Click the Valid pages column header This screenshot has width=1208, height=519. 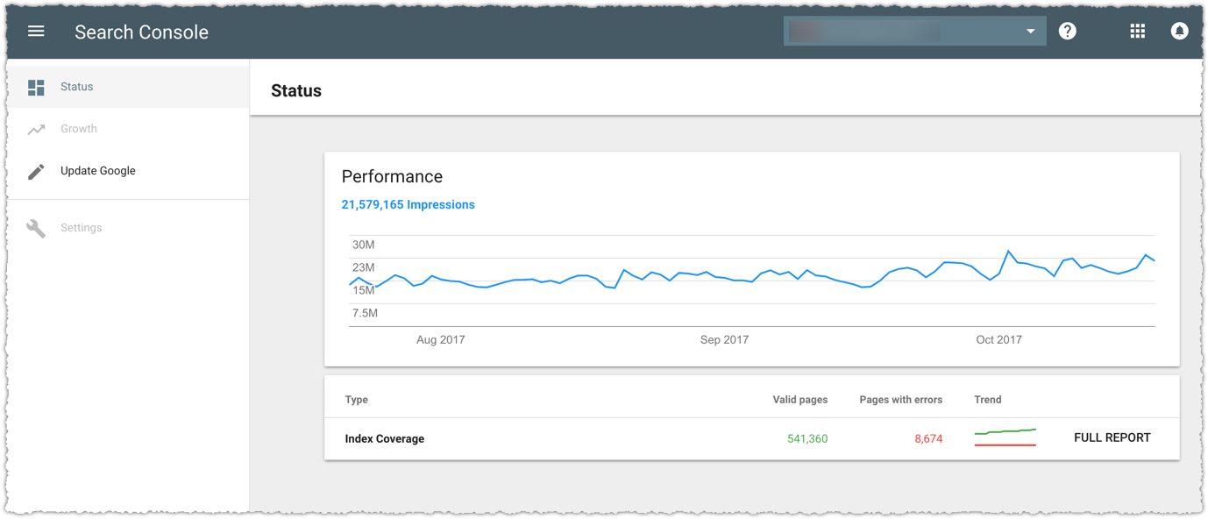tap(799, 400)
